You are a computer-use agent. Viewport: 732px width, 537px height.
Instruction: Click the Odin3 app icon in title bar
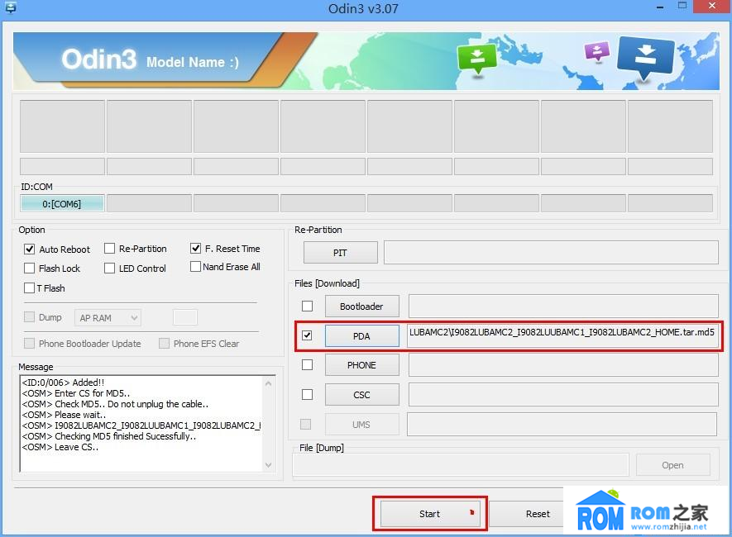[10, 7]
